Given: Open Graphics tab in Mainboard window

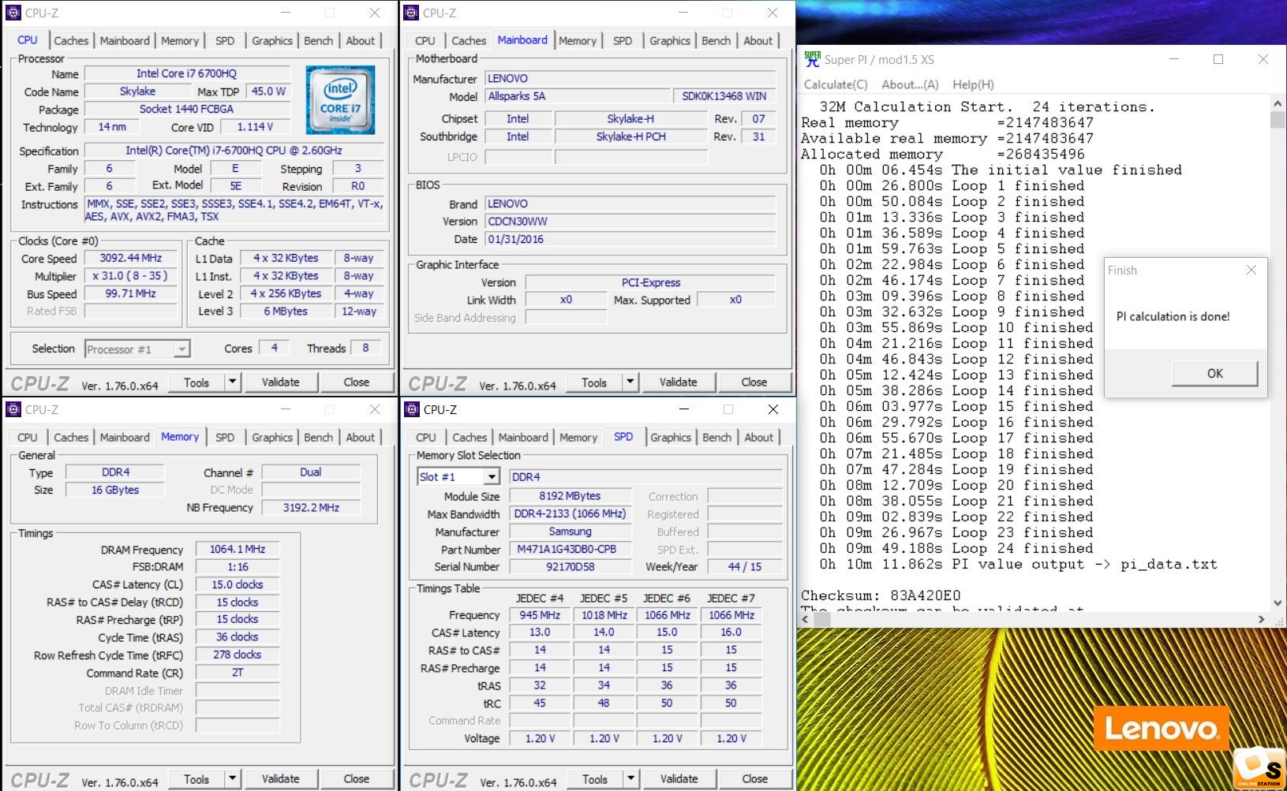Looking at the screenshot, I should click(670, 40).
